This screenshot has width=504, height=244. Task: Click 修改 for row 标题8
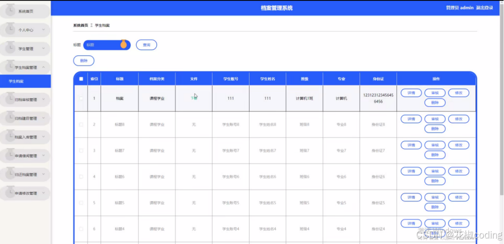pyautogui.click(x=458, y=119)
